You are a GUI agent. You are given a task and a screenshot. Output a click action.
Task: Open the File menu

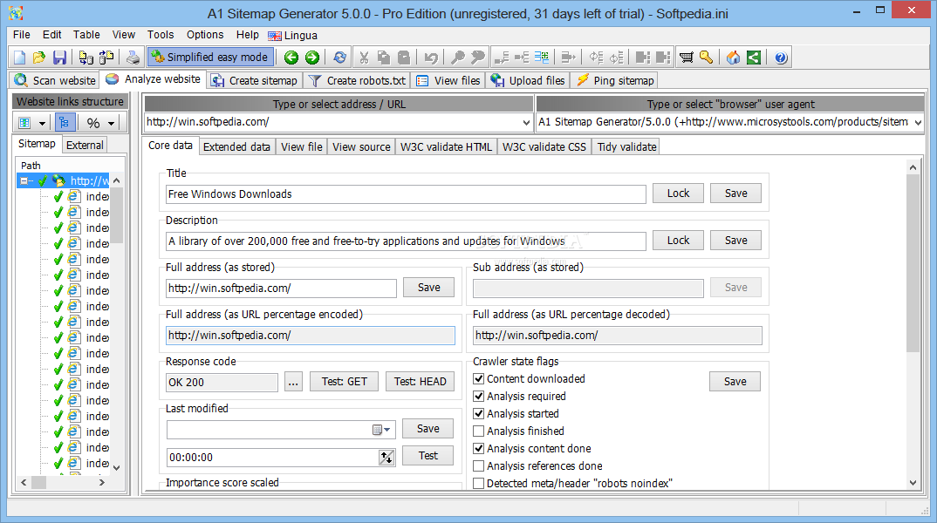point(22,35)
